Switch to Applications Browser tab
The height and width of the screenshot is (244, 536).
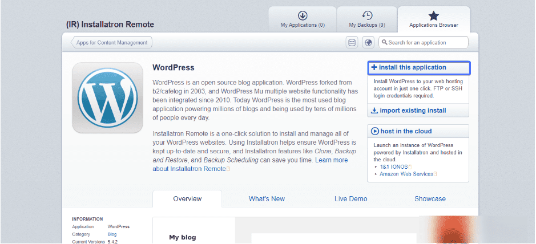pos(433,19)
